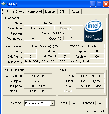The image size is (109, 114).
Task: Open the SPD tab
Action: click(64, 12)
